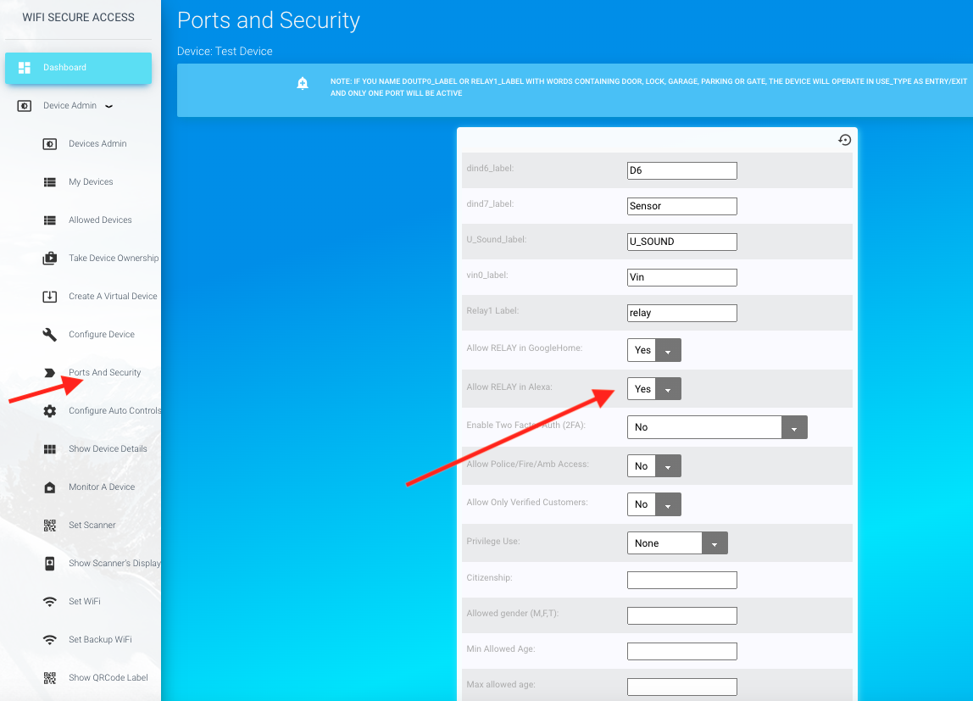Image resolution: width=973 pixels, height=701 pixels.
Task: Open Allow Police/Fire/Amb Access dropdown
Action: [654, 466]
